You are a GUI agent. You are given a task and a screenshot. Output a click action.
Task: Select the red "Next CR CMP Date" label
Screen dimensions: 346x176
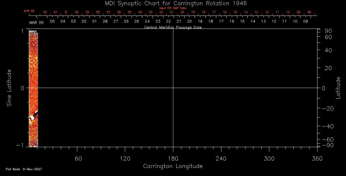(x=173, y=8)
